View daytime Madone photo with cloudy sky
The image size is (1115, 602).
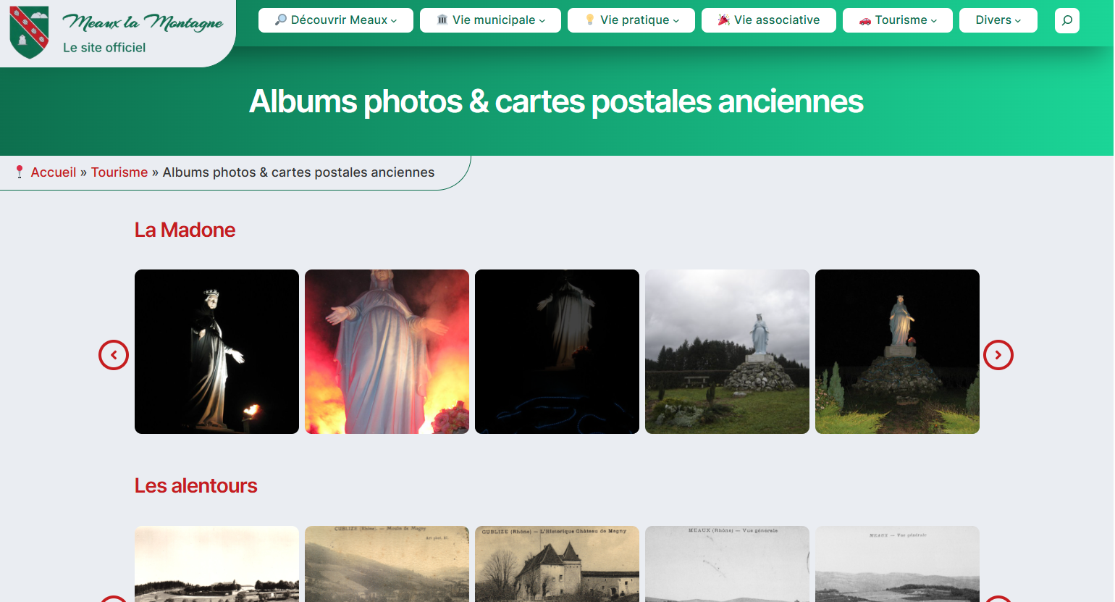(x=727, y=351)
